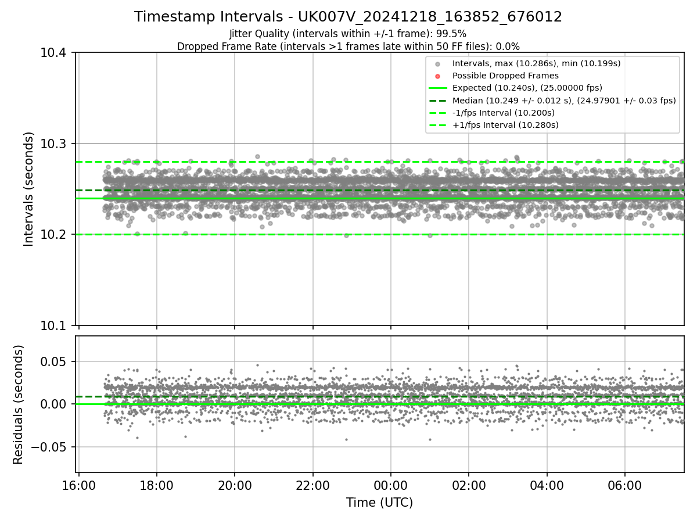Screen dimensions: 697x523
Task: Click the 'Residuals (seconds)' y-axis label
Action: 19,404
